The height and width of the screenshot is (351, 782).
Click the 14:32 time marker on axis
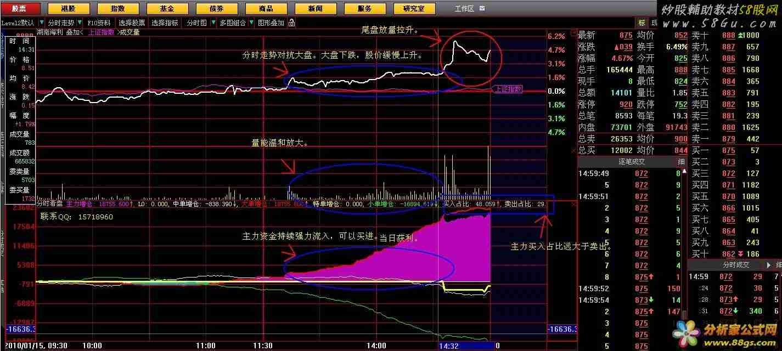coord(448,347)
